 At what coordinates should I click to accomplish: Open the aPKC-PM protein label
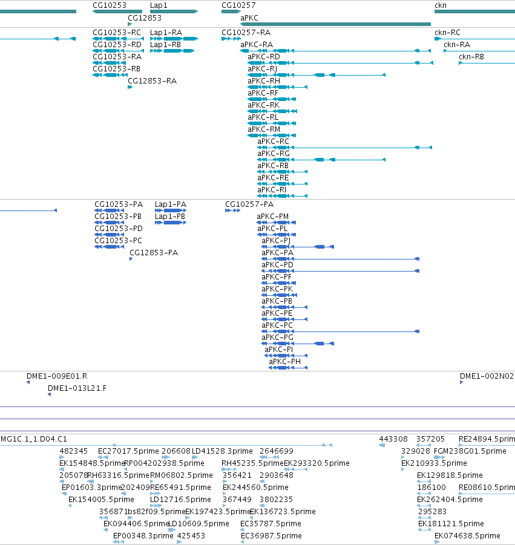[272, 216]
